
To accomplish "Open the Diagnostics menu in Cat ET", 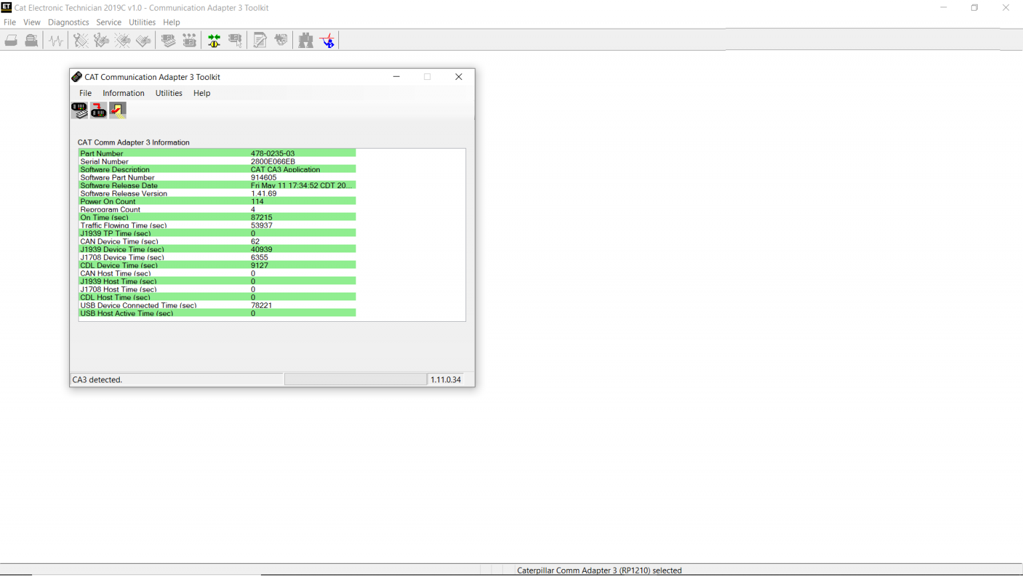I will point(68,22).
